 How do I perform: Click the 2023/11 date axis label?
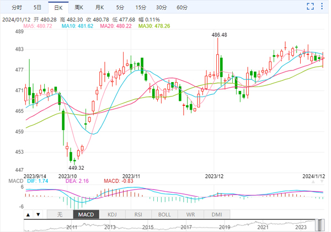coord(131,176)
